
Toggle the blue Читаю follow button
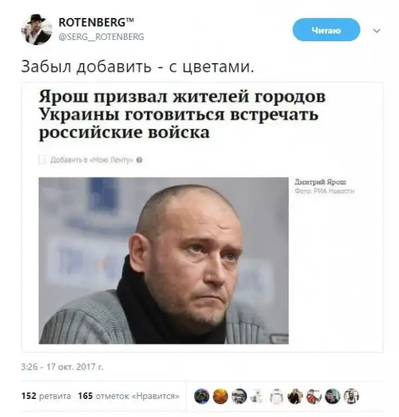click(x=327, y=30)
